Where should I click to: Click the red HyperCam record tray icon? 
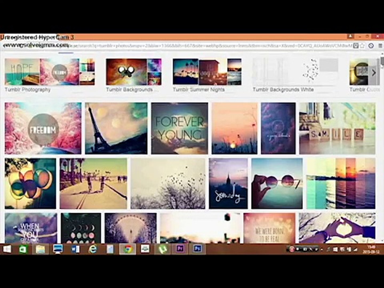point(291,249)
